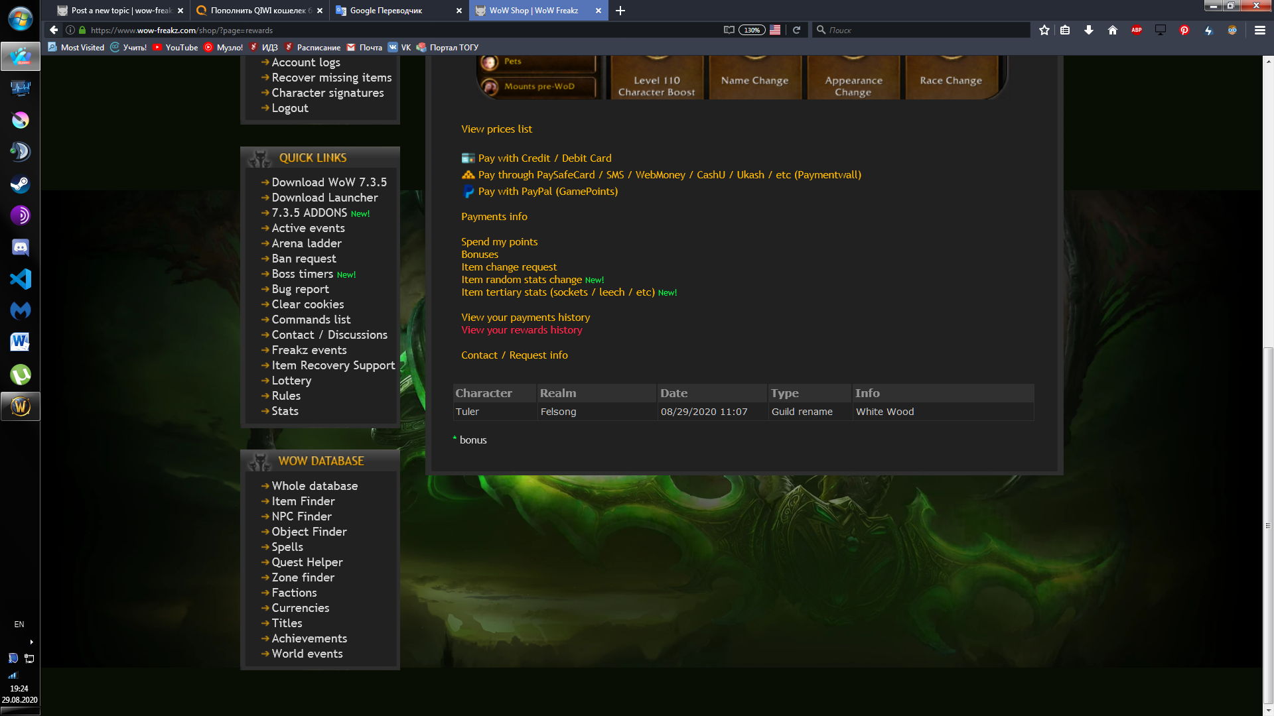Image resolution: width=1274 pixels, height=716 pixels.
Task: Open uTorrent from the taskbar
Action: pos(20,375)
